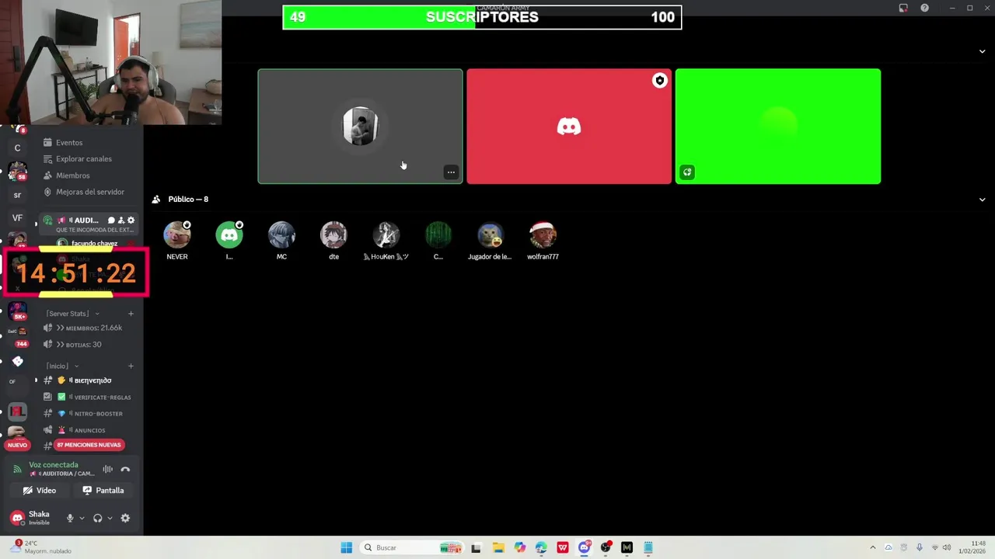The image size is (995, 559).
Task: Collapse the Inicio category
Action: [62, 366]
